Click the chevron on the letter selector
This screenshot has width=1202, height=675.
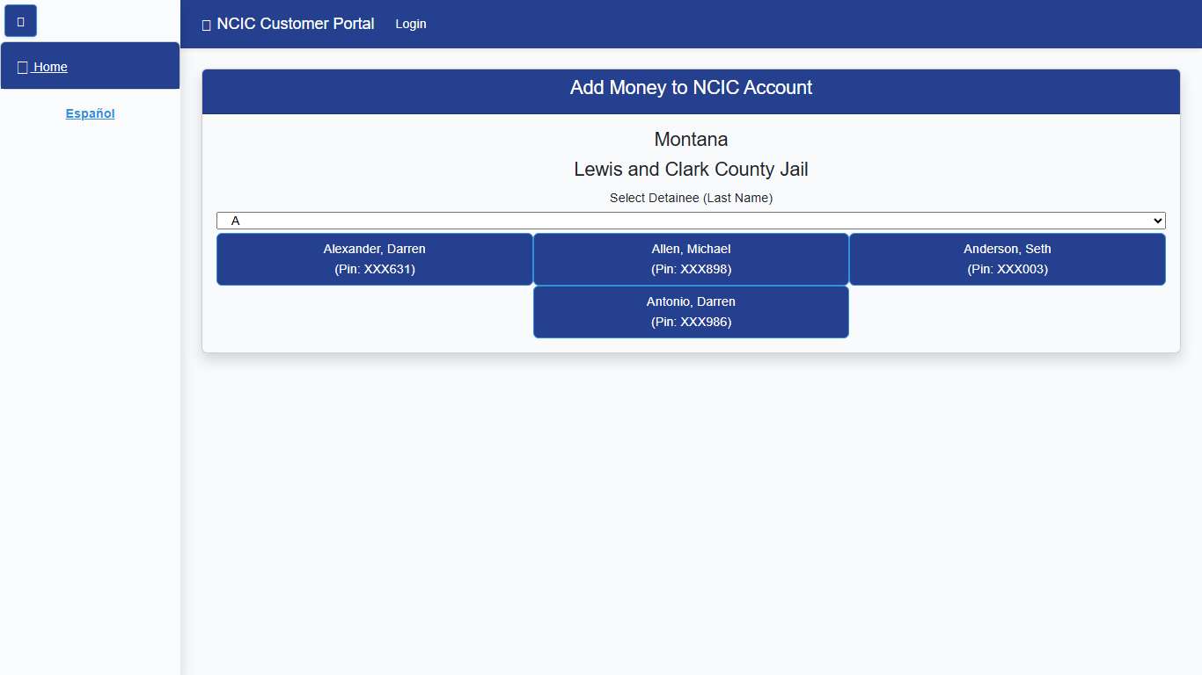[1156, 220]
